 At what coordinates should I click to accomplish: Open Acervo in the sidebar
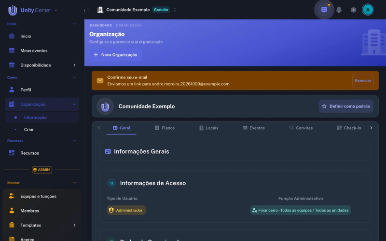point(42,239)
